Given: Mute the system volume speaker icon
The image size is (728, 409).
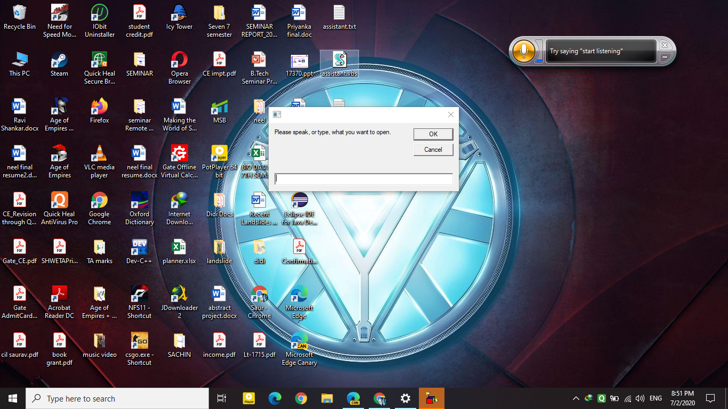Looking at the screenshot, I should [x=640, y=398].
